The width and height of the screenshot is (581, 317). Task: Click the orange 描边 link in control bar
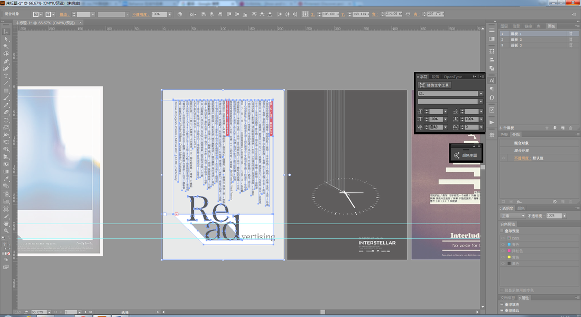tap(63, 14)
